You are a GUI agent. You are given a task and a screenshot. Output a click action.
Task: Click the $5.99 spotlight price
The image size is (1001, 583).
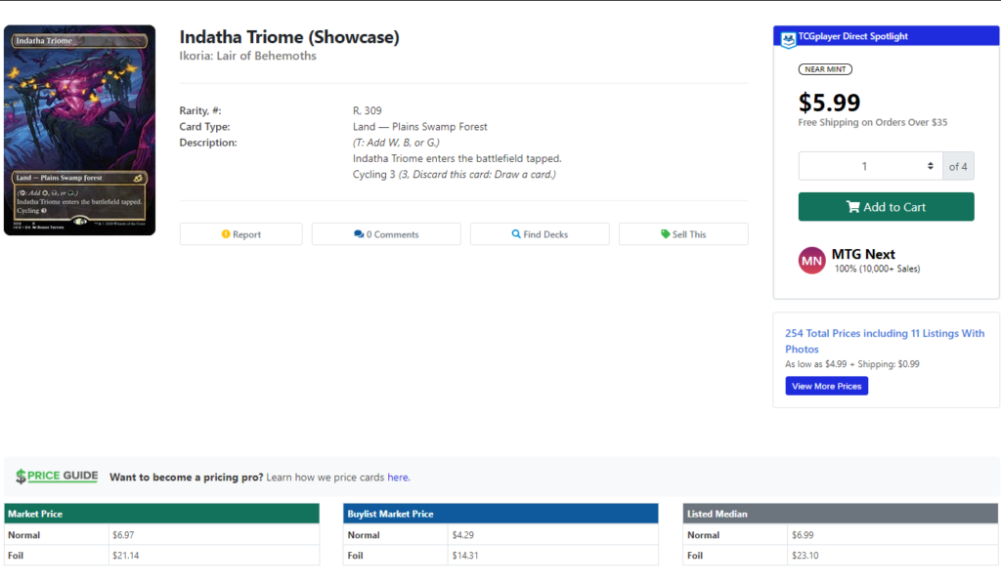click(829, 103)
